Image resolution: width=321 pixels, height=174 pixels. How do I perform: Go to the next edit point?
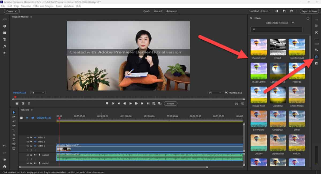coord(148,103)
